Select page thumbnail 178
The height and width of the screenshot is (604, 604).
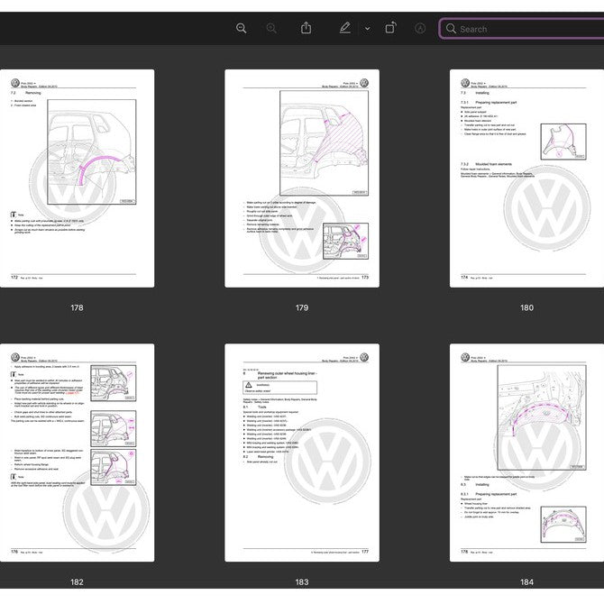77,178
